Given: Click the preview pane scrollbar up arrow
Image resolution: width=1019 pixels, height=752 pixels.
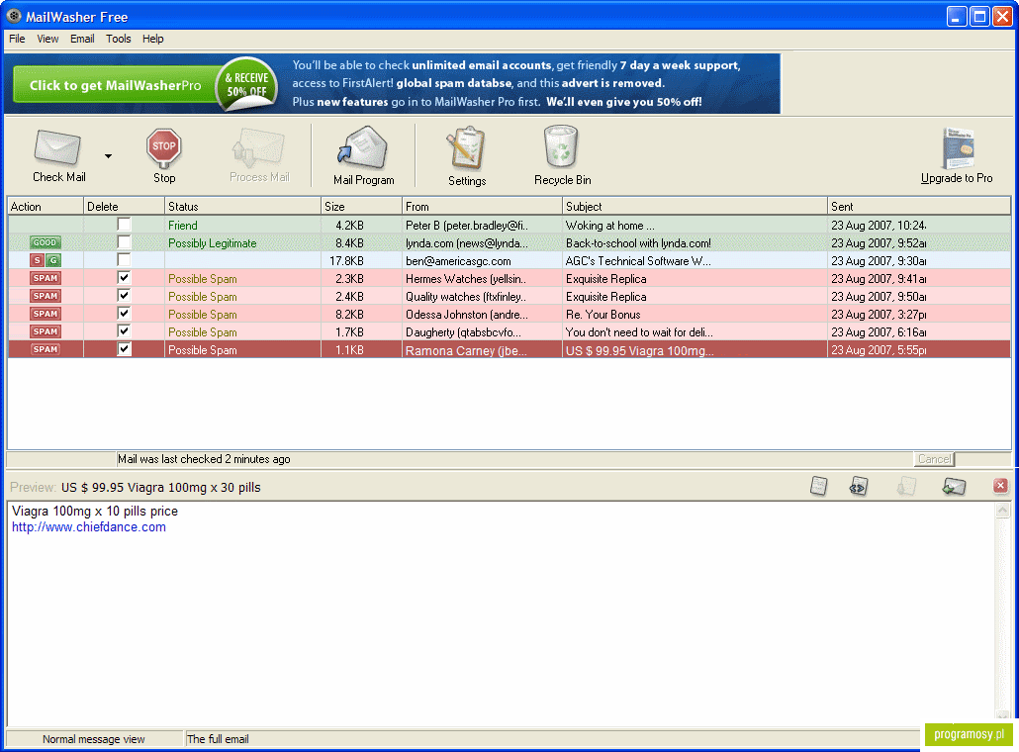Looking at the screenshot, I should (x=1003, y=511).
